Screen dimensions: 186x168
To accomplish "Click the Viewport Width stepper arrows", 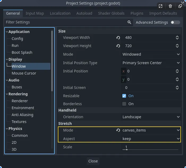I will [x=177, y=38].
